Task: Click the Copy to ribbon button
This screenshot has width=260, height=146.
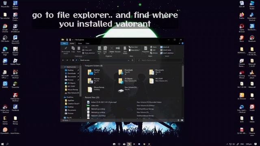Action: [x=105, y=50]
